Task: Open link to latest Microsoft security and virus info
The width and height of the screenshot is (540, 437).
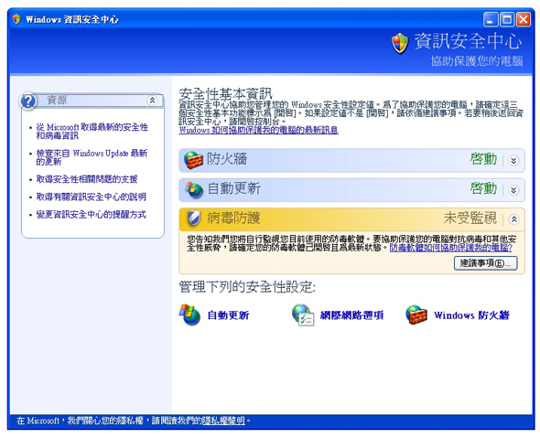Action: [92, 132]
